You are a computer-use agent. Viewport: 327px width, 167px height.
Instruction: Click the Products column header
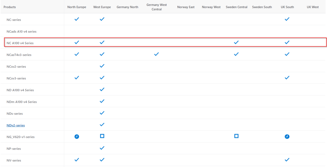coord(10,7)
